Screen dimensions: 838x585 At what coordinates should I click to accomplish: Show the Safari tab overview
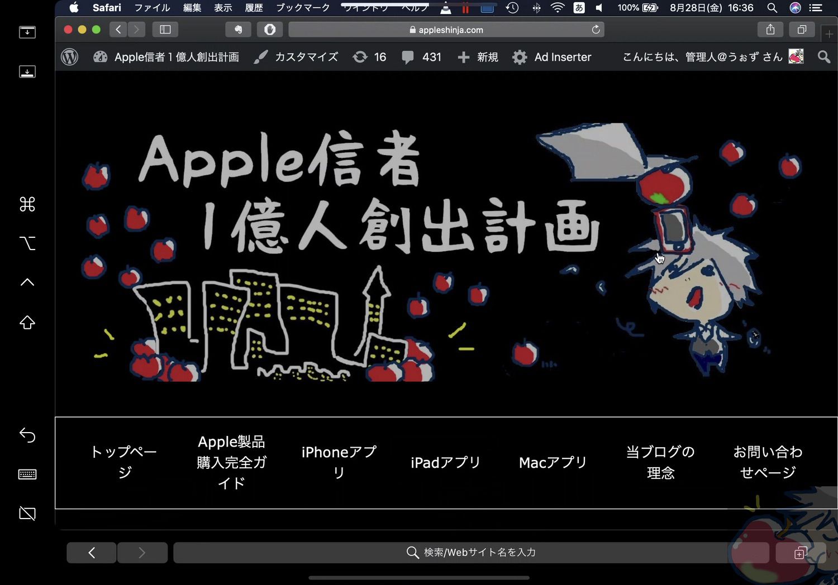pos(802,30)
